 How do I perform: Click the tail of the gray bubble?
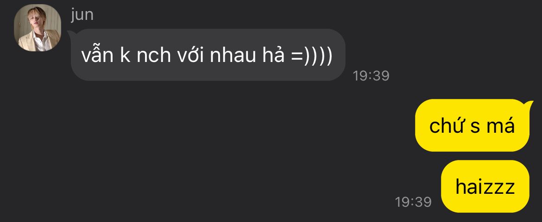pyautogui.click(x=70, y=33)
